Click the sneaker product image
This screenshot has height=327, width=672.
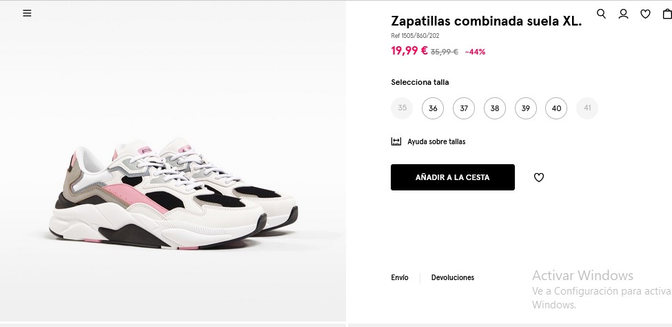172,197
